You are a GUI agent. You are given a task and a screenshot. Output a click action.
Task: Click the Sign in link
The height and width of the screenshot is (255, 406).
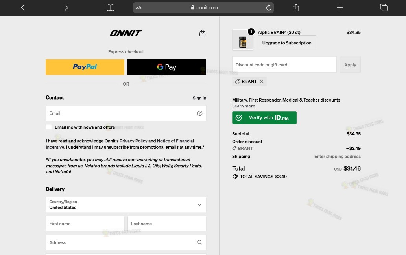tap(199, 98)
